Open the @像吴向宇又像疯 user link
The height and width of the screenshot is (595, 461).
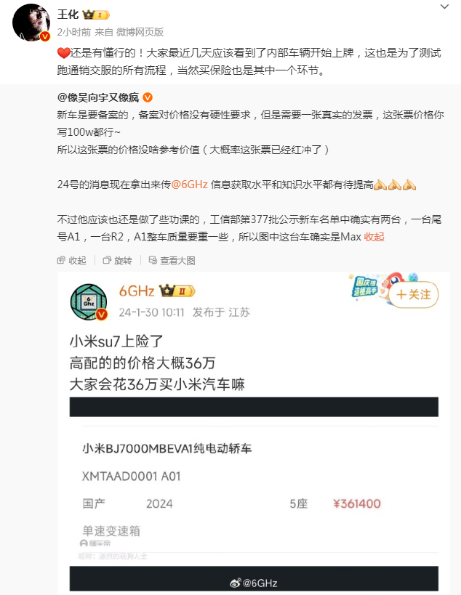coord(98,97)
